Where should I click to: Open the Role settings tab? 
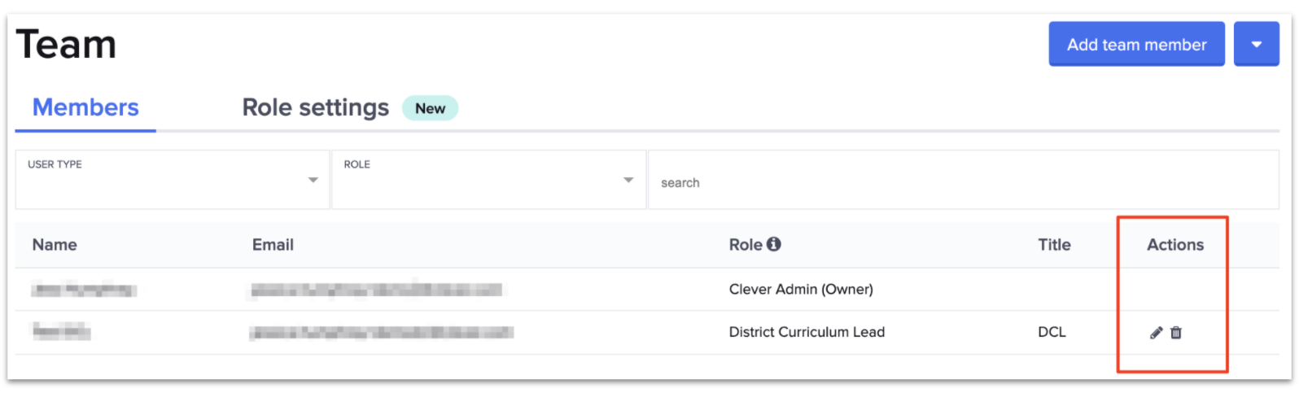(x=315, y=107)
